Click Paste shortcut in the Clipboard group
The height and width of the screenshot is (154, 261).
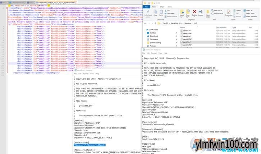click(171, 17)
